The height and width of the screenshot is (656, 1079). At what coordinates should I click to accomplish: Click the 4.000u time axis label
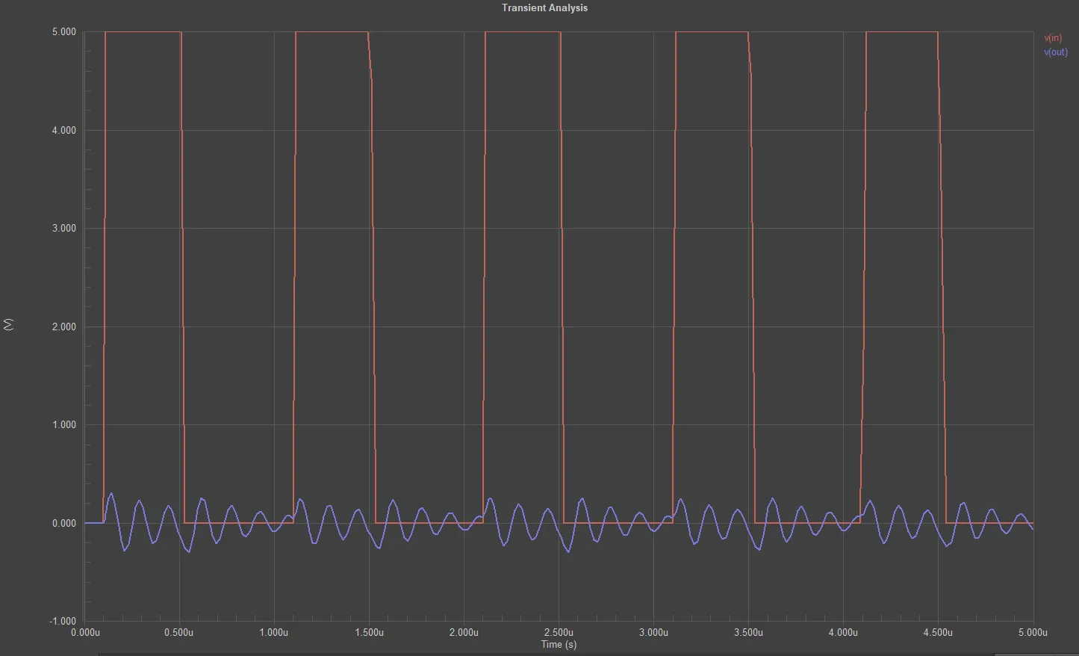coord(843,633)
